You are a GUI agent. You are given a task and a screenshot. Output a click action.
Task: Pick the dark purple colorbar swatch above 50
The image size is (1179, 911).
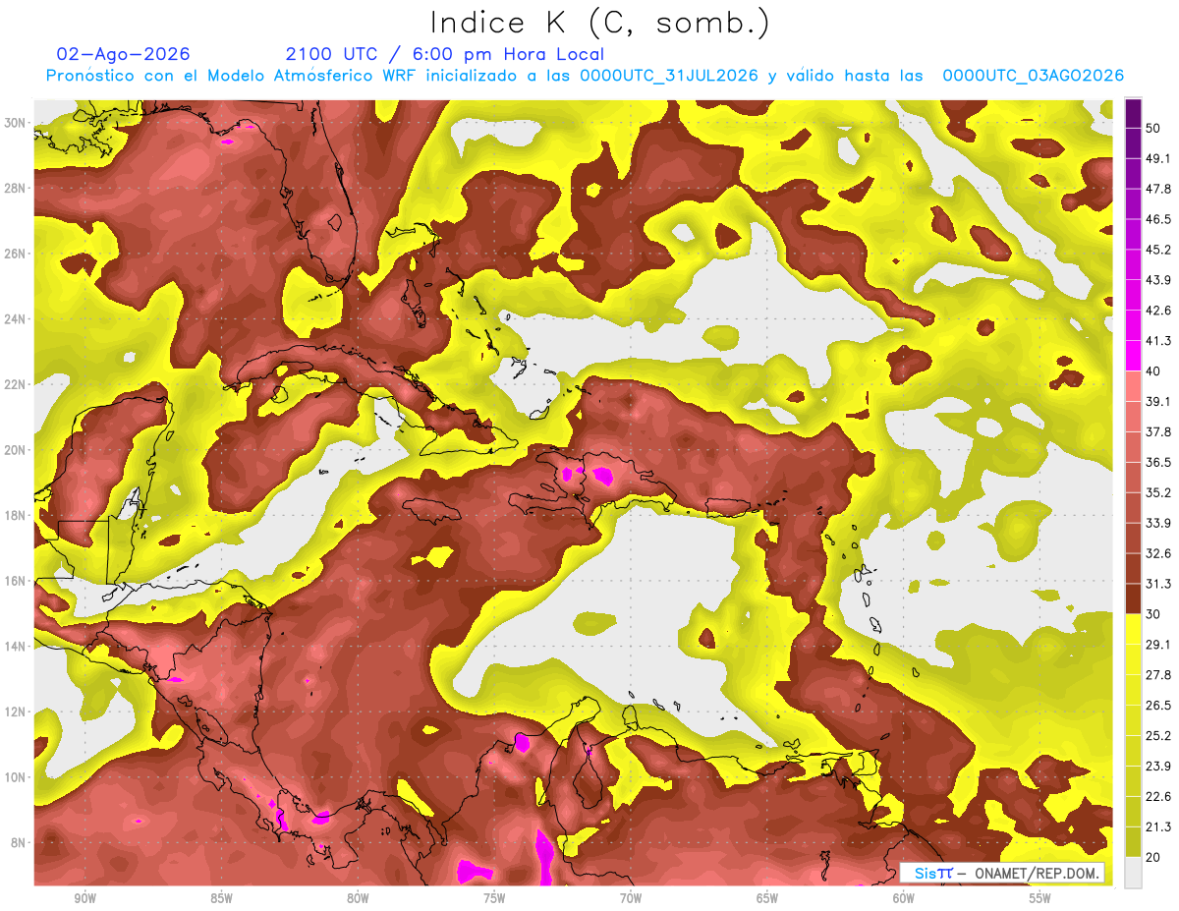pyautogui.click(x=1133, y=113)
